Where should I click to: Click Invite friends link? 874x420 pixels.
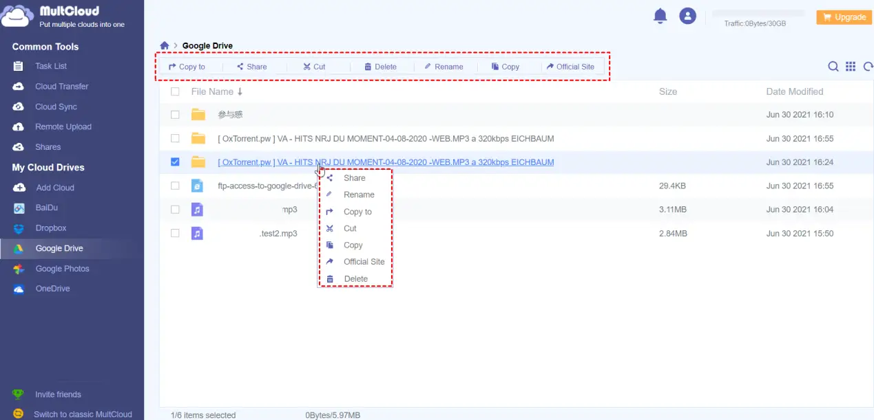point(59,395)
